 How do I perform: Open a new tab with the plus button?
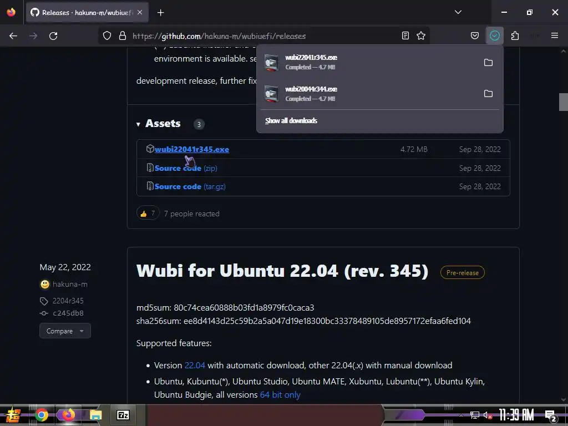[160, 13]
